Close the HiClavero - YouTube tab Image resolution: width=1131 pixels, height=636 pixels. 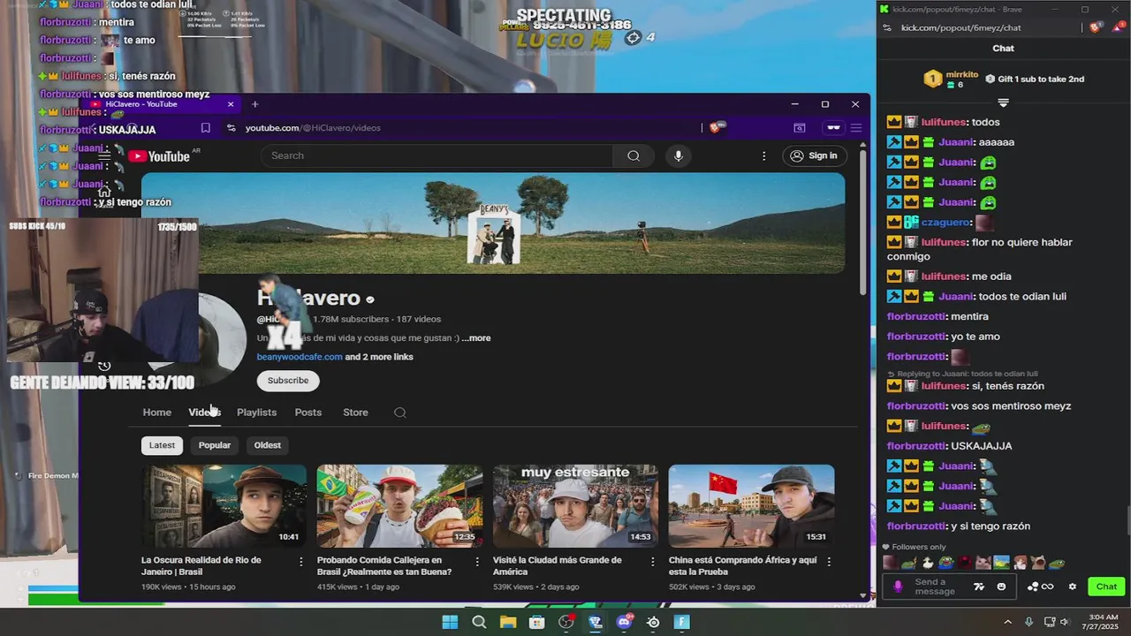pos(231,104)
